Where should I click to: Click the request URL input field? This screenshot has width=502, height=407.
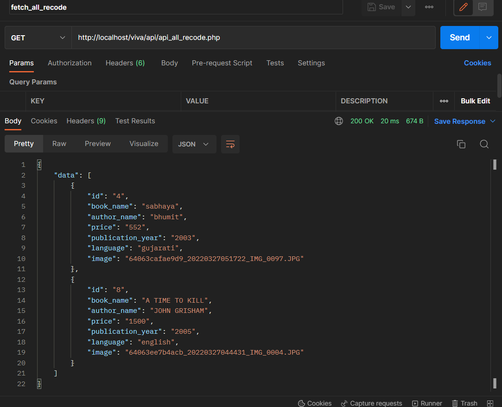[x=253, y=38]
